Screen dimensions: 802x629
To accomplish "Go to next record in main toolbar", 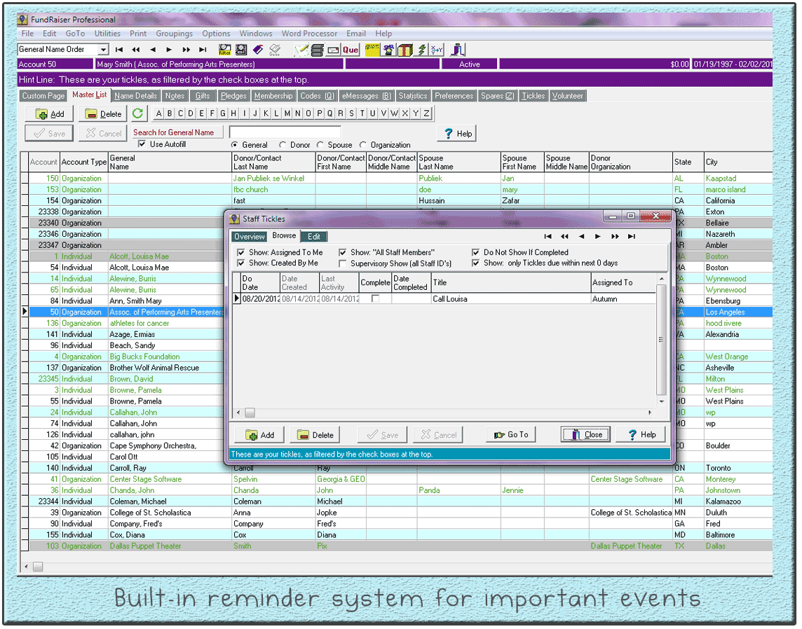I will [169, 50].
